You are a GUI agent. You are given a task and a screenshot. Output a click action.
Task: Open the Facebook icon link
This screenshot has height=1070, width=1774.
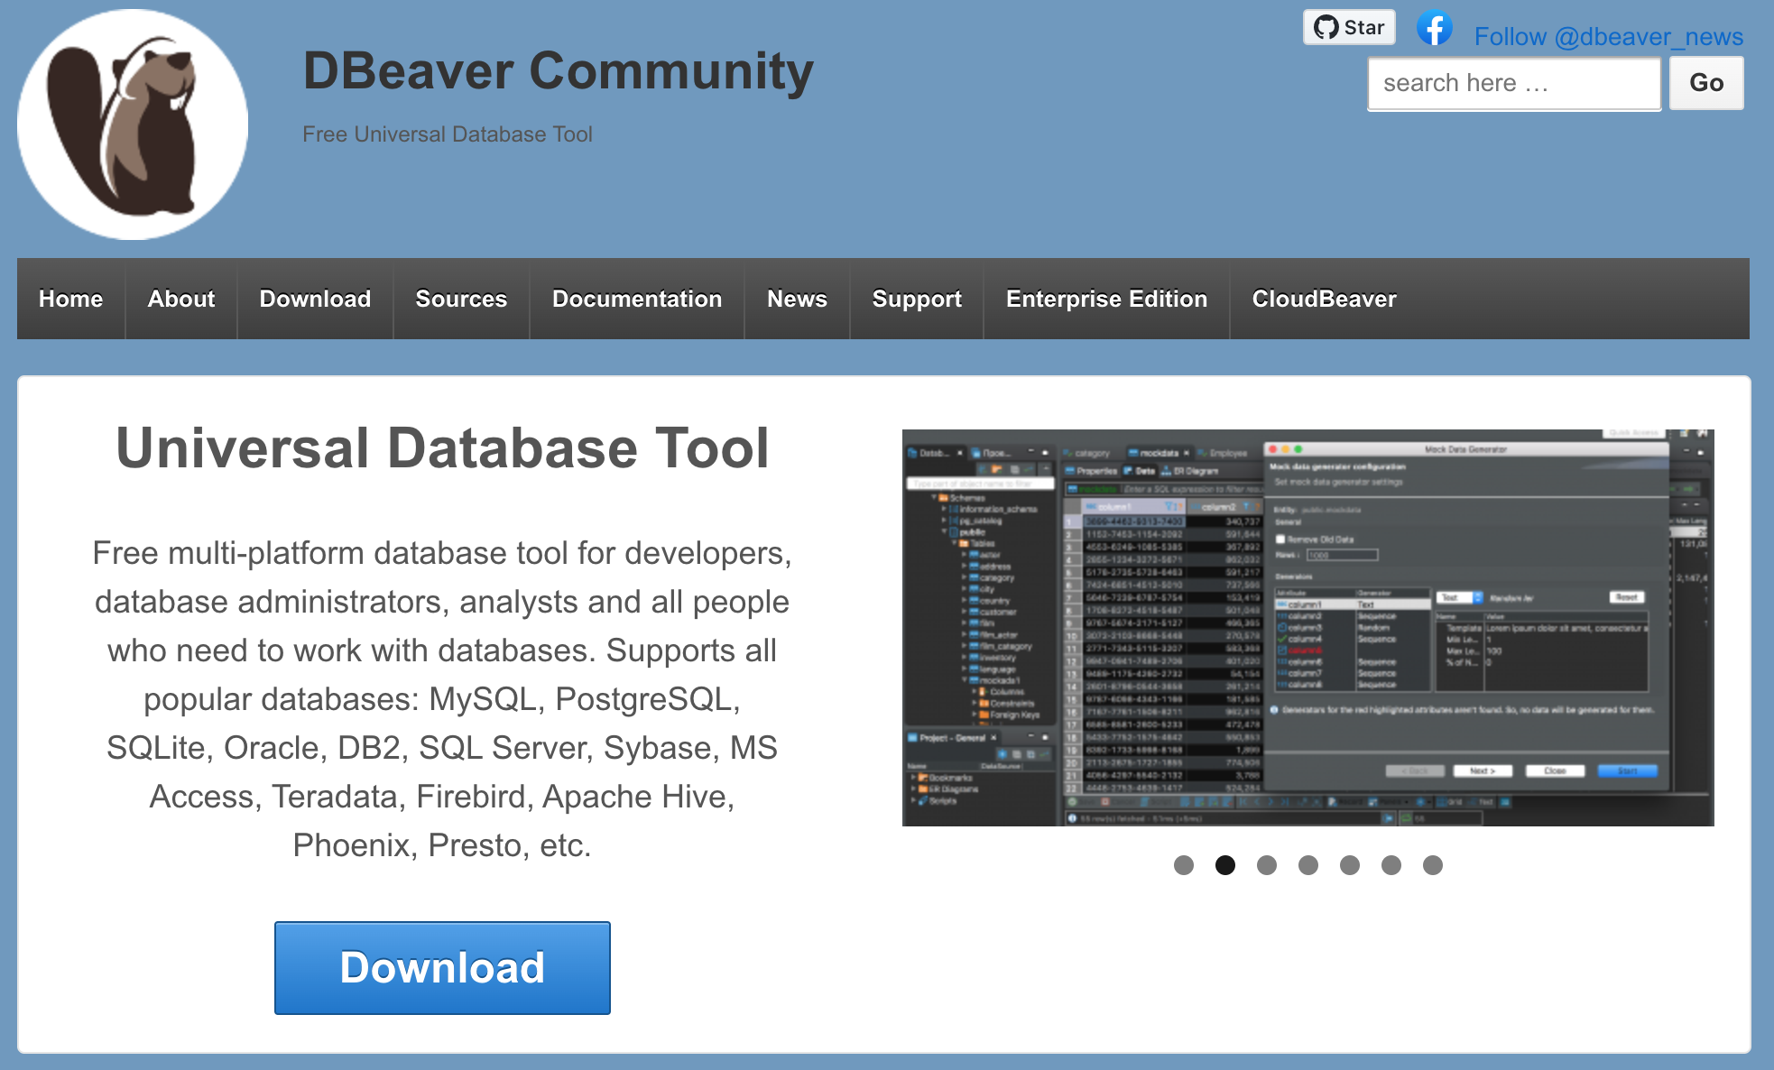pos(1434,28)
